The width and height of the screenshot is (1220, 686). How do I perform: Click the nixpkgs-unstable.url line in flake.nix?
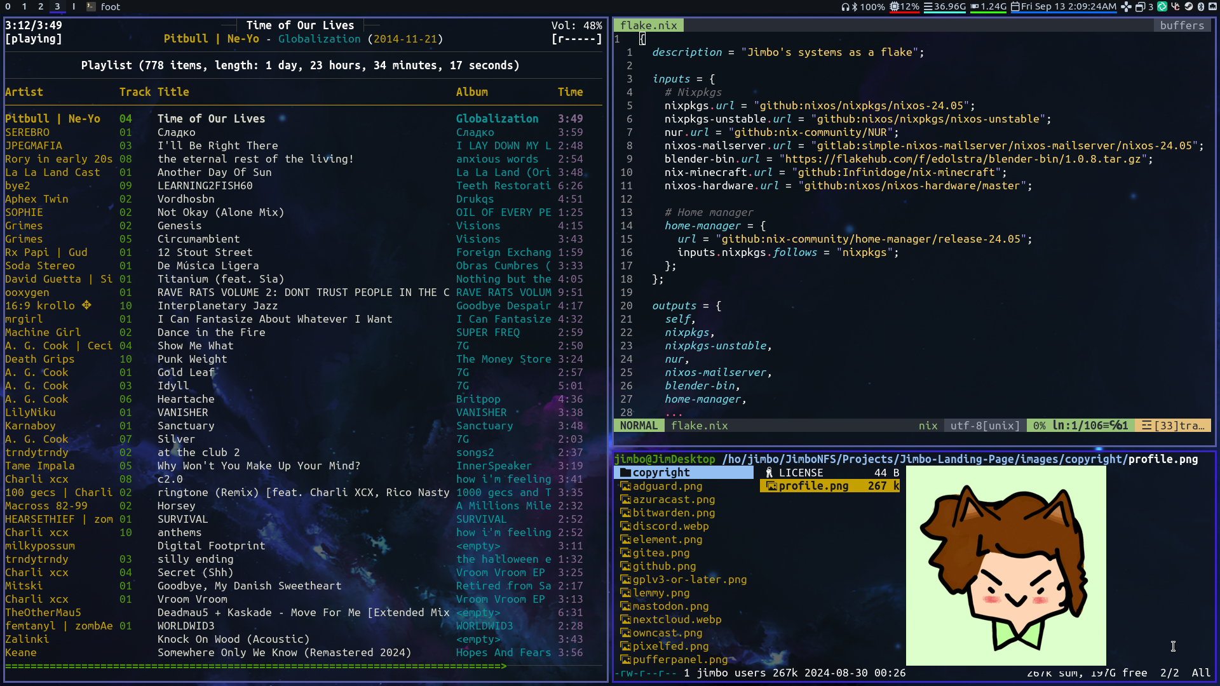click(x=858, y=119)
